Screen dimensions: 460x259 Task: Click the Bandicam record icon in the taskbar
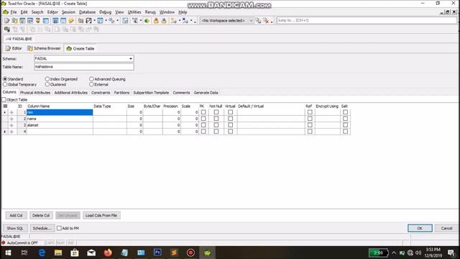(190, 253)
